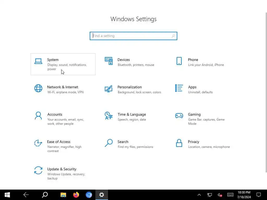Click 'Link your Android, iPhone' text
Viewport: 267px width, 200px height.
click(x=206, y=65)
